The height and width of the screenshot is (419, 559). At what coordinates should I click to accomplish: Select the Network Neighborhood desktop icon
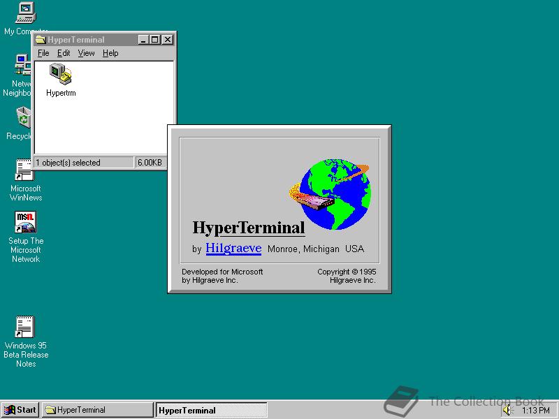point(22,65)
